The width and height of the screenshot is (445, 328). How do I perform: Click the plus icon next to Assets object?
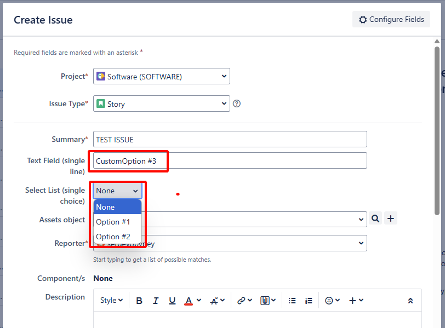391,218
